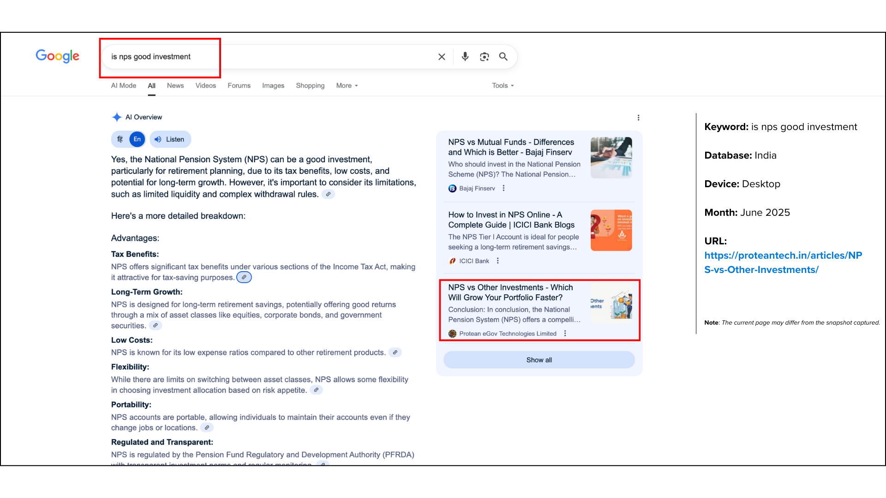Open source link icon after Tax Benefits text
This screenshot has width=886, height=498.
[244, 277]
